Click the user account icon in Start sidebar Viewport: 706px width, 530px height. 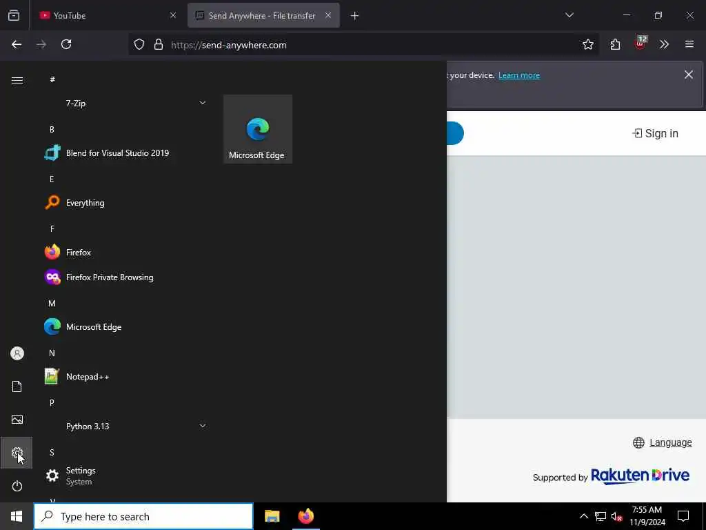(17, 353)
